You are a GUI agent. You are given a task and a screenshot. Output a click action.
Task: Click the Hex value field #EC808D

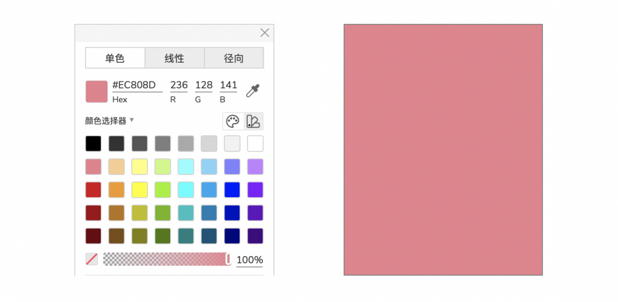tap(137, 85)
